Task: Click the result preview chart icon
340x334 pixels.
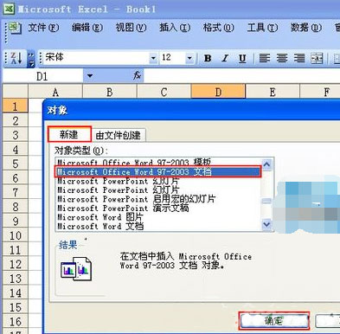Action: [x=76, y=269]
